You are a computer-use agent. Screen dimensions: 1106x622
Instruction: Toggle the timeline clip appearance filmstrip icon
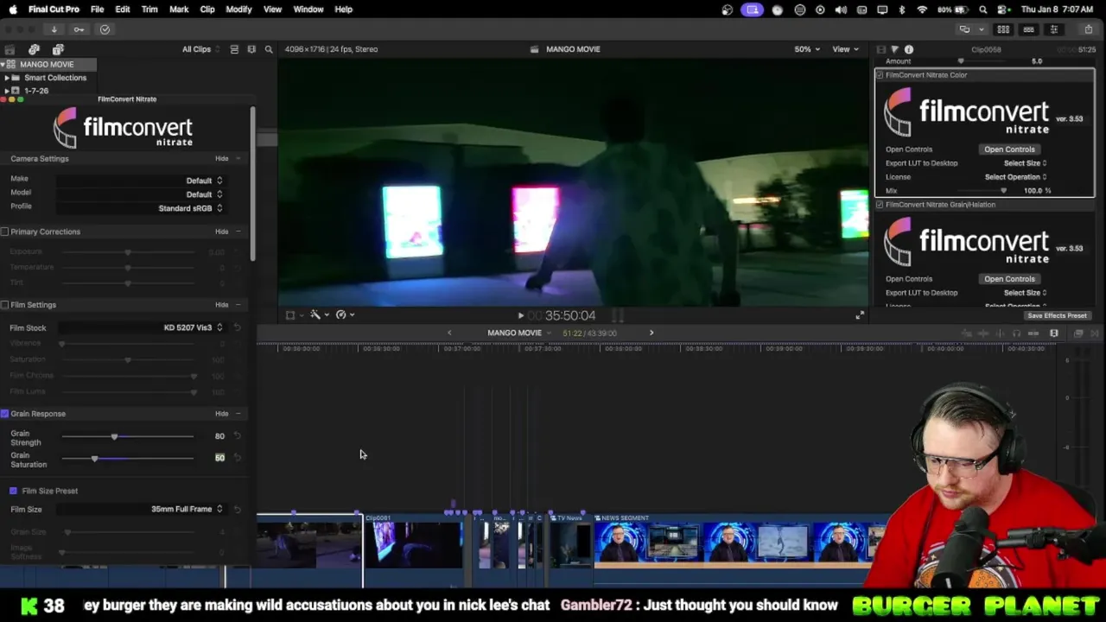pos(1054,333)
